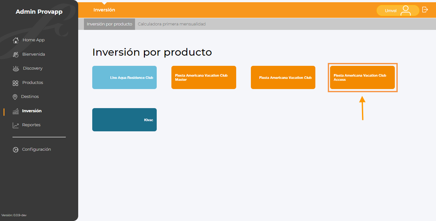The width and height of the screenshot is (436, 221).
Task: Switch to Calculadora primera mensualidad tab
Action: pyautogui.click(x=172, y=24)
